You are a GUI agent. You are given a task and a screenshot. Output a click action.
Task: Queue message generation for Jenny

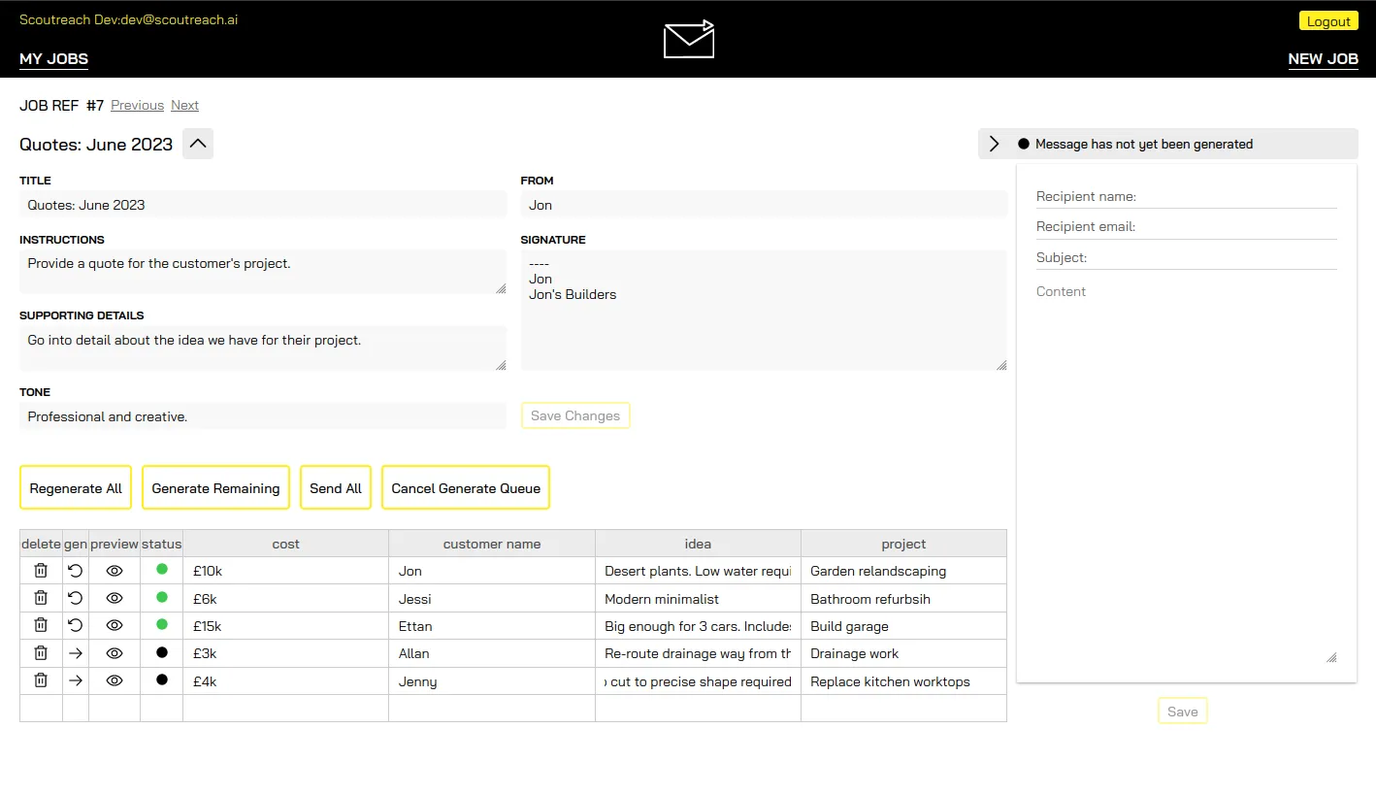[x=75, y=680]
